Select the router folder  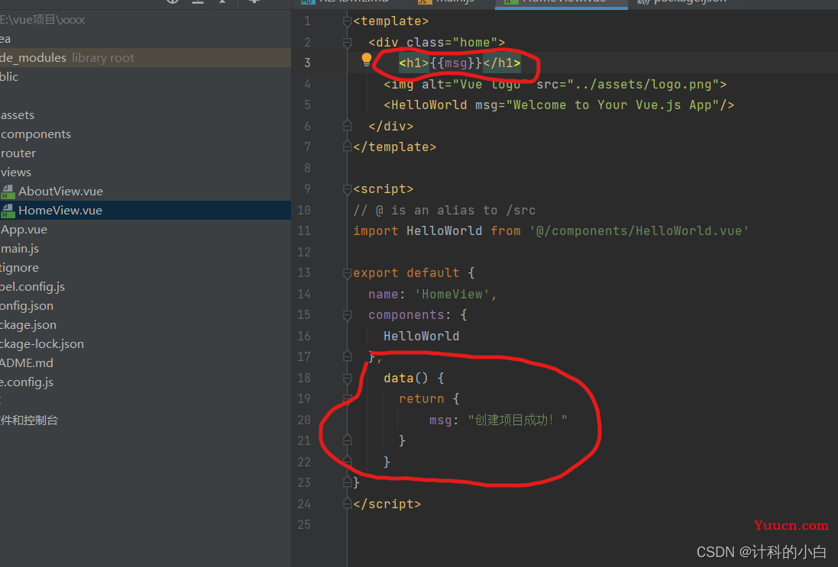18,153
